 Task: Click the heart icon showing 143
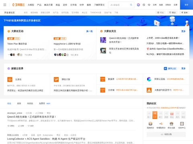click(x=29, y=126)
